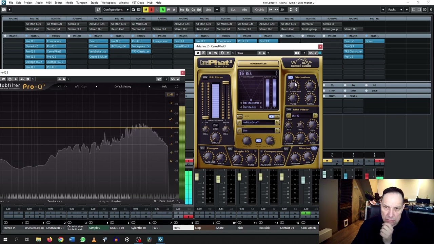
Task: Click the search magnifier icon in MixConsole toolbar
Action: pyautogui.click(x=98, y=9)
